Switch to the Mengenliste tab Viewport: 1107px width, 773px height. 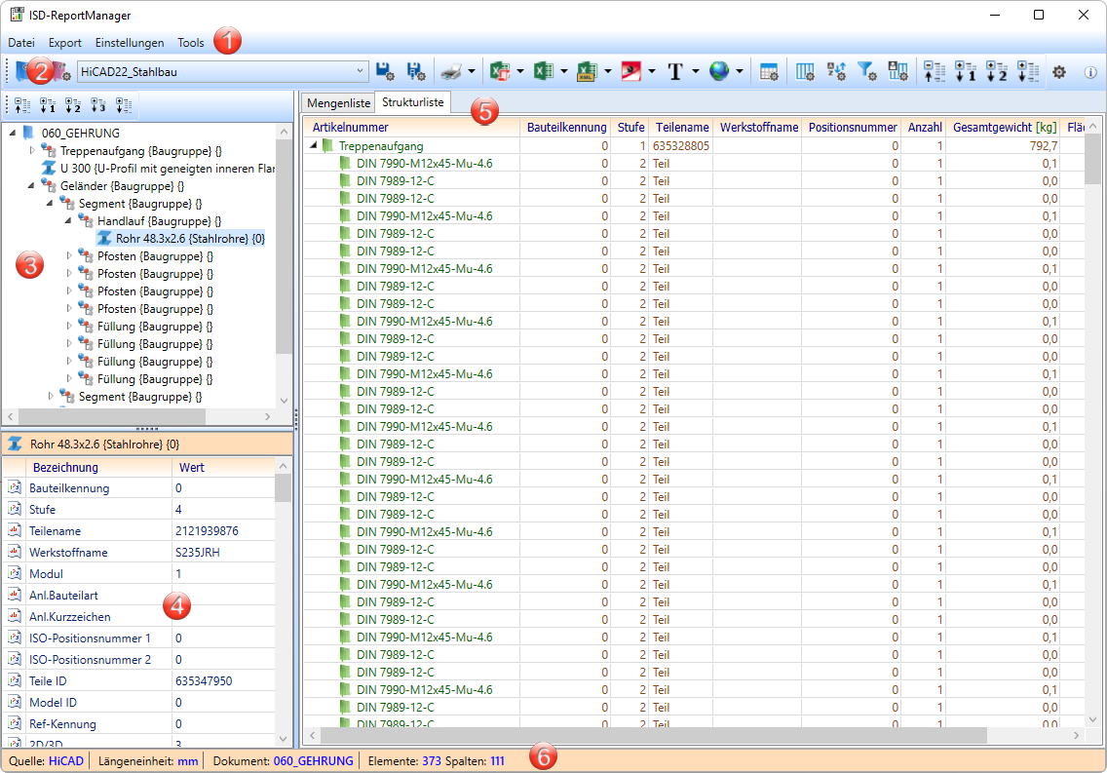click(x=338, y=102)
